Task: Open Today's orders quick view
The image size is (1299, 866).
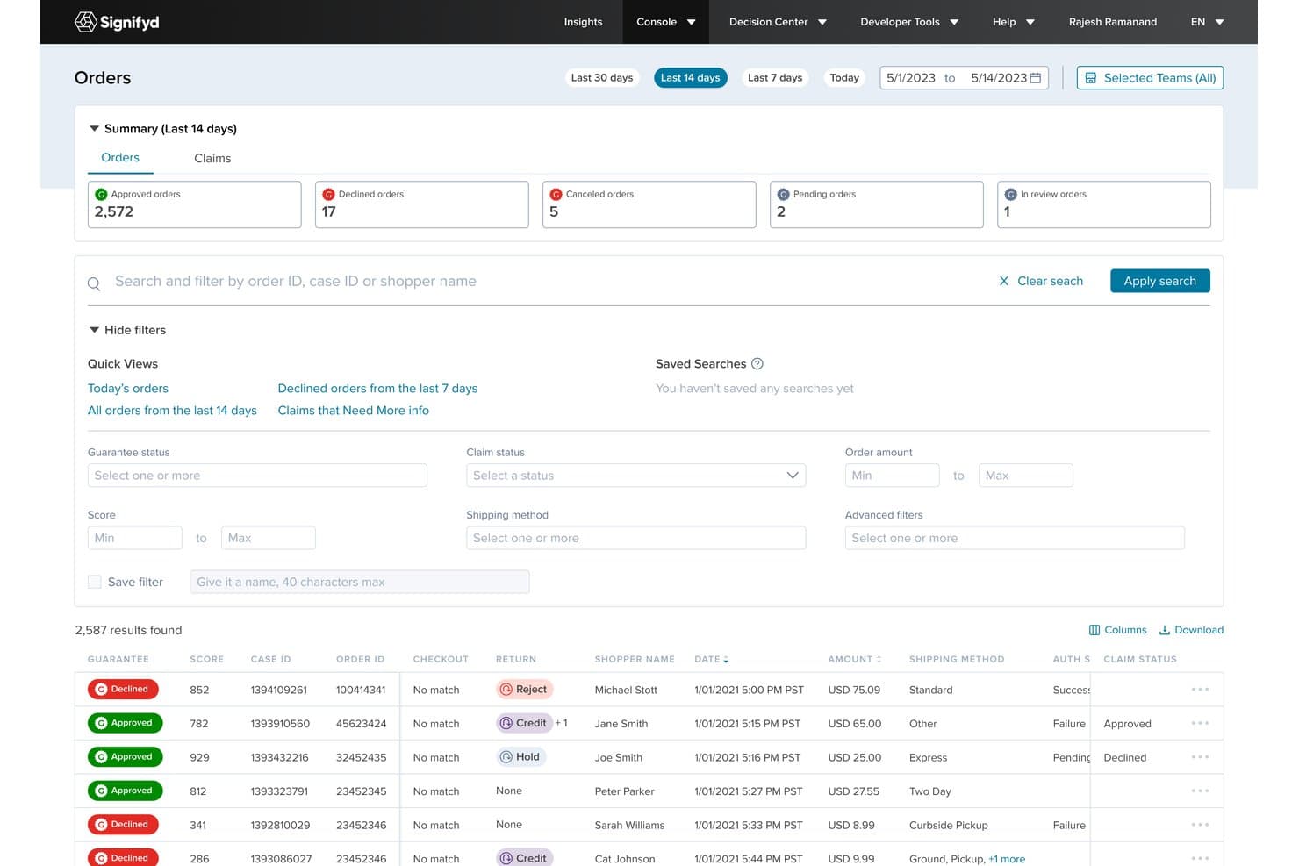Action: pos(128,388)
